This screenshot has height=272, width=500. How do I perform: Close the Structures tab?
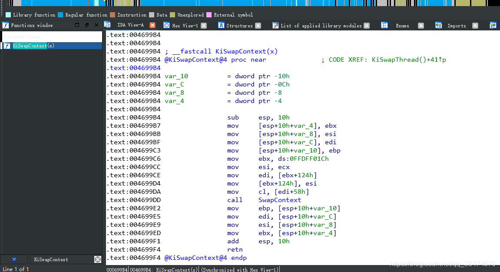point(258,26)
